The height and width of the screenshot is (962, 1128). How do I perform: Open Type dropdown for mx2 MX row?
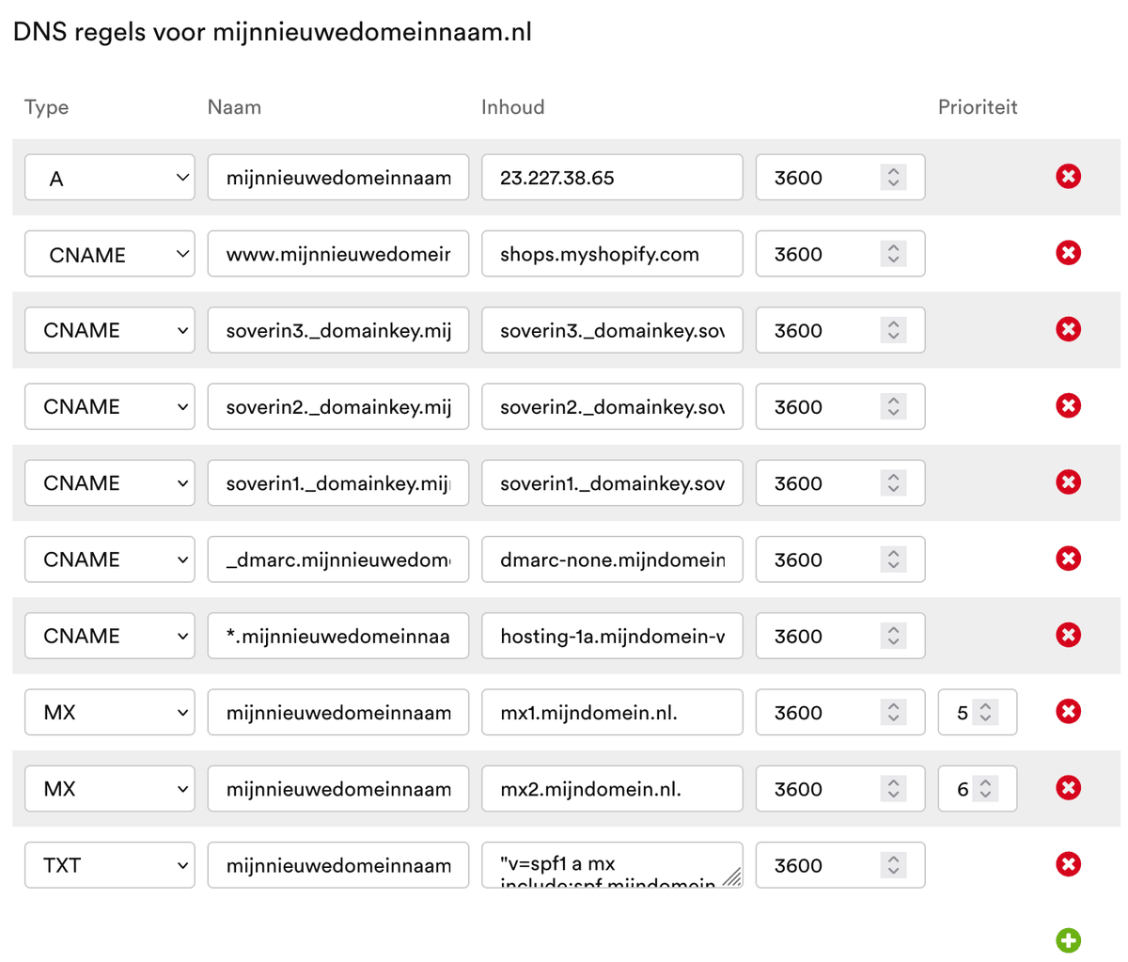tap(109, 788)
